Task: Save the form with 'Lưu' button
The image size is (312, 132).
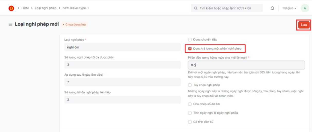Action: (x=304, y=25)
